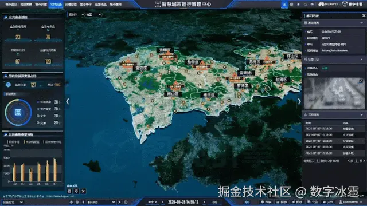This screenshot has height=206, width=367.
Task: Toggle the third legend series of the bar chart
Action: click(52, 142)
